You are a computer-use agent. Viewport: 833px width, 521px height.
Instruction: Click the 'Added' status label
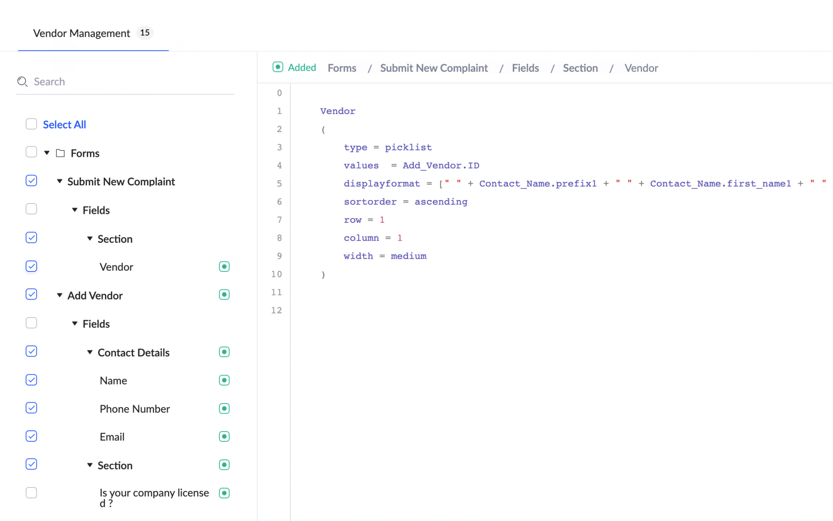point(302,67)
